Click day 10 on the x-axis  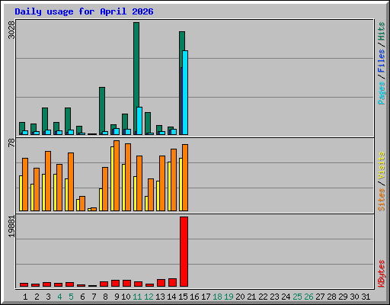(x=126, y=297)
